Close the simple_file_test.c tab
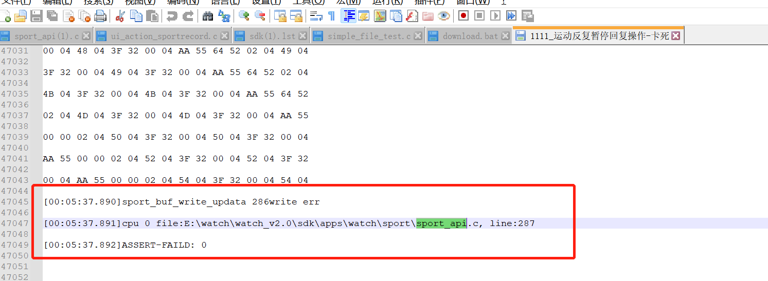The width and height of the screenshot is (768, 281). pos(418,36)
